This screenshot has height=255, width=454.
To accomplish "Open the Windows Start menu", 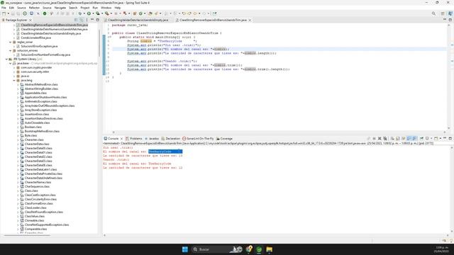I will tap(185, 249).
